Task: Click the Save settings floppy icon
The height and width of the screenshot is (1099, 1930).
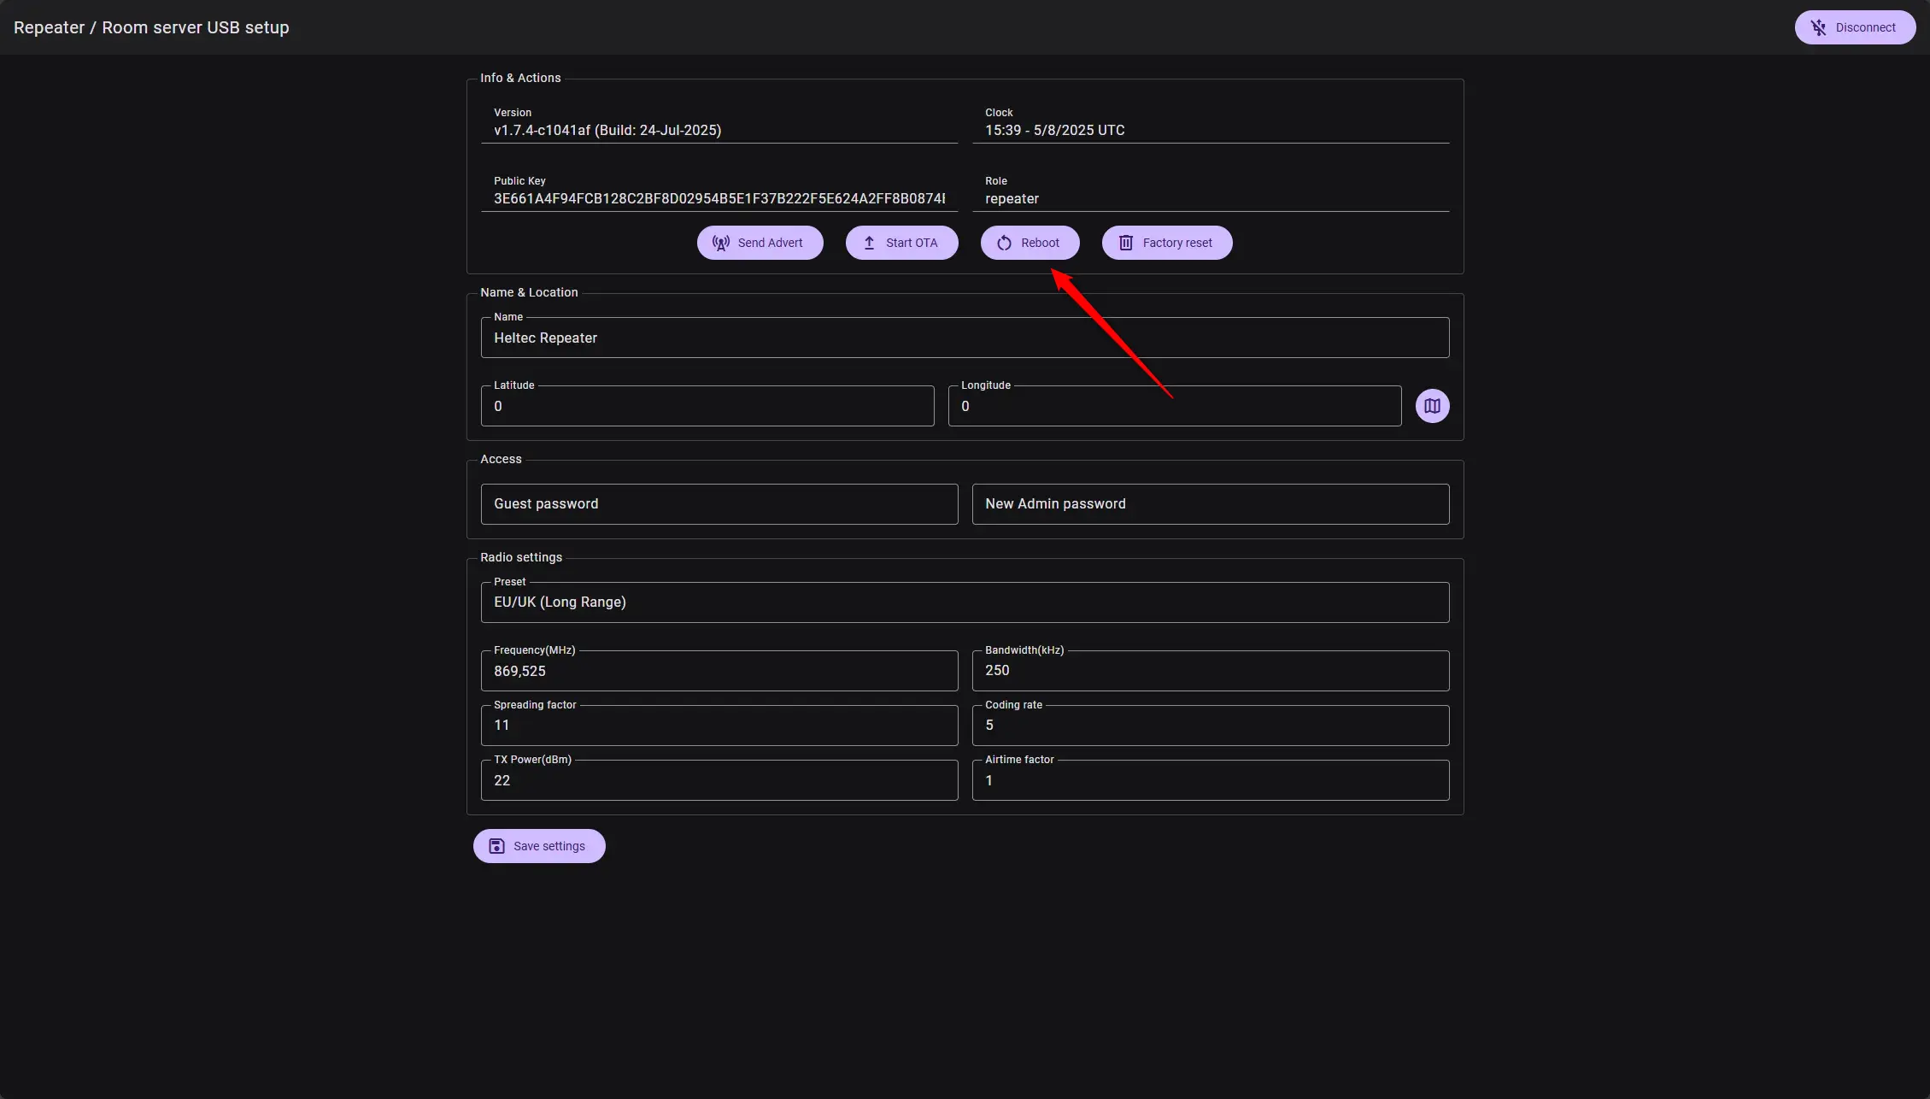Action: [496, 846]
